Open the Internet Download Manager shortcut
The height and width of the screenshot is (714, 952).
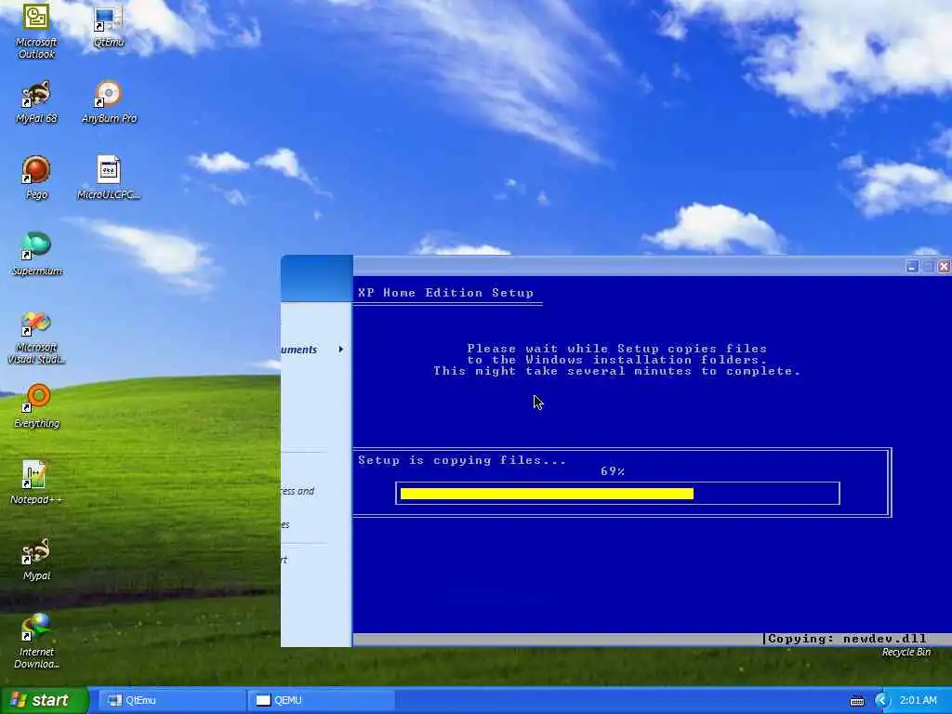[x=36, y=641]
